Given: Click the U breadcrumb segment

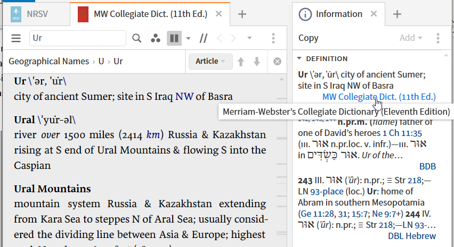Looking at the screenshot, I should coord(101,61).
